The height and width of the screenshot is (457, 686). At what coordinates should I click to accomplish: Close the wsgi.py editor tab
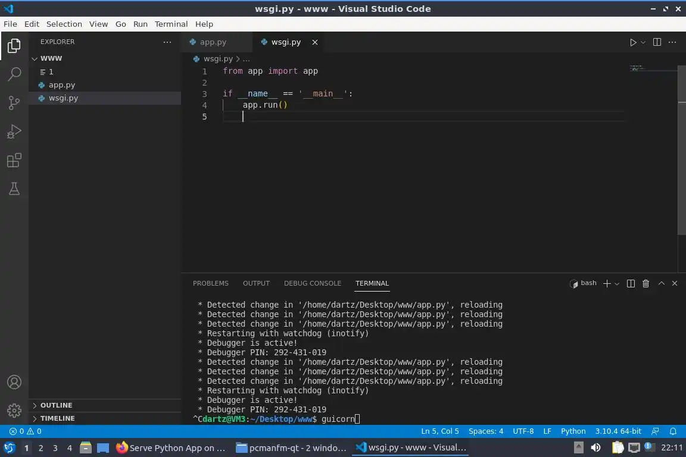pos(314,42)
